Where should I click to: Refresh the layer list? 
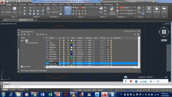[135, 34]
